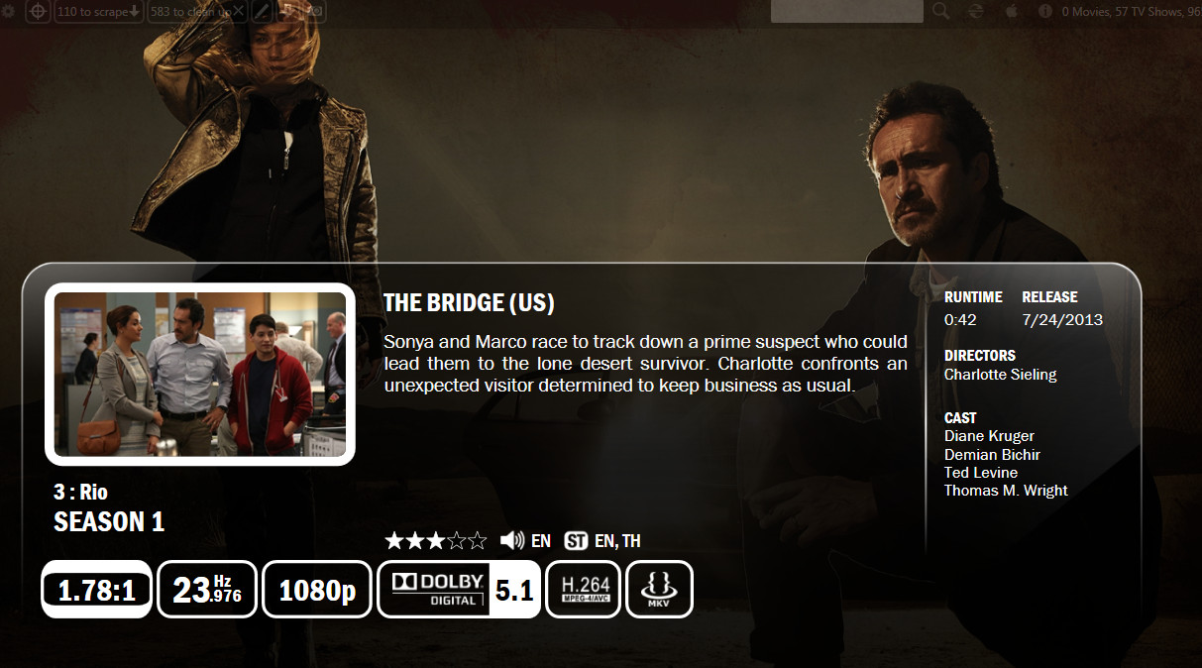Click the globe icon next to search

pyautogui.click(x=976, y=11)
